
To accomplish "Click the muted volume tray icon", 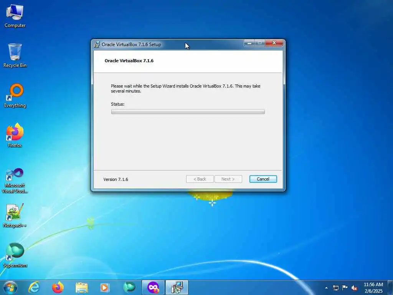I will (x=354, y=288).
